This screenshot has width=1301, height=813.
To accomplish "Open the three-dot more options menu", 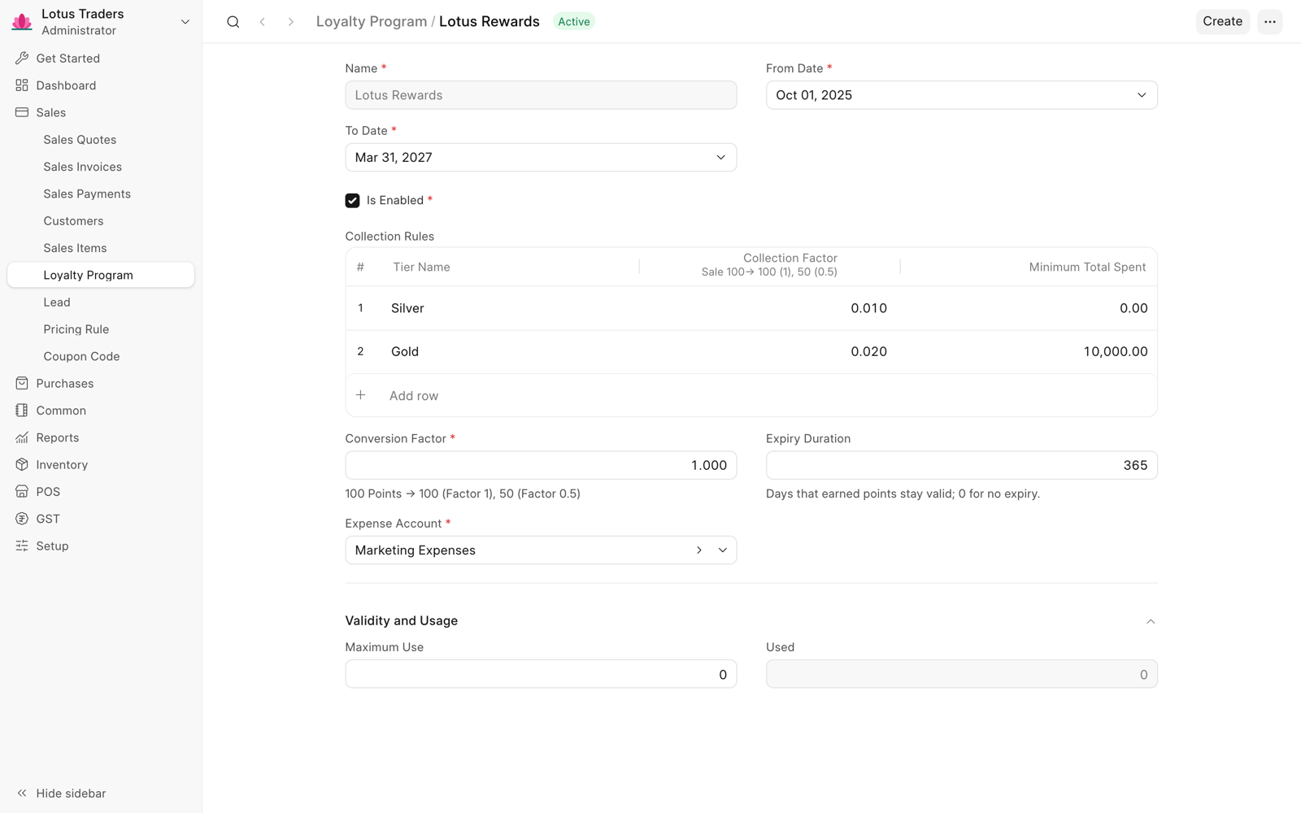I will 1270,22.
